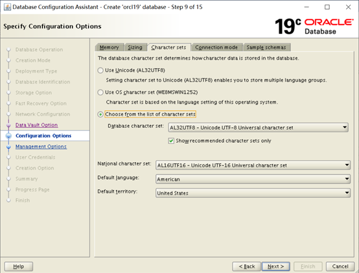Click the Help button
Image resolution: width=359 pixels, height=273 pixels.
point(19,267)
